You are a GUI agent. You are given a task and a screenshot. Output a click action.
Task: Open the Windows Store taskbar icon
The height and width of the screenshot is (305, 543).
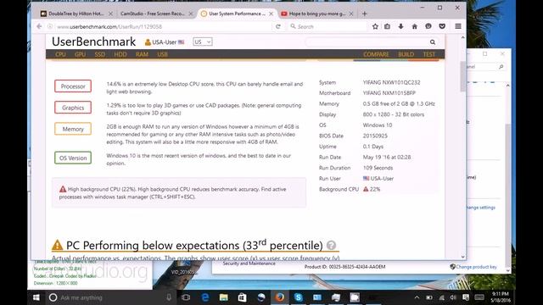pyautogui.click(x=242, y=297)
